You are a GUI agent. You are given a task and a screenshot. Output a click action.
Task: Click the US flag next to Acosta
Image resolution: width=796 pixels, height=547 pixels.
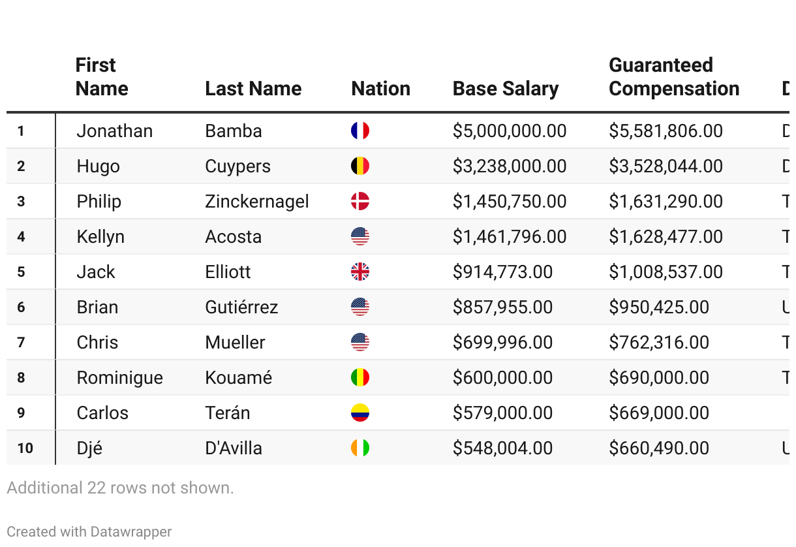pyautogui.click(x=360, y=237)
